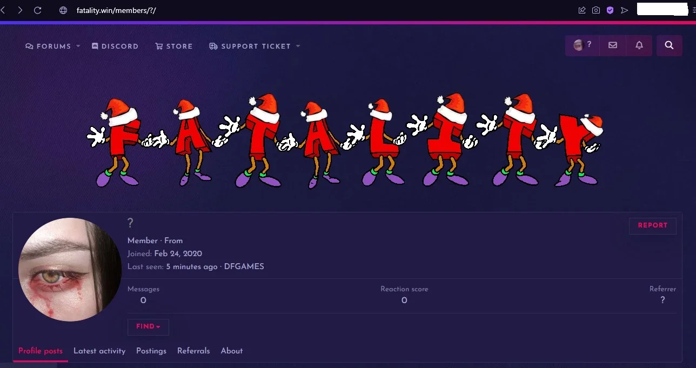Switch to the Referrals tab
The width and height of the screenshot is (696, 368).
coord(193,351)
